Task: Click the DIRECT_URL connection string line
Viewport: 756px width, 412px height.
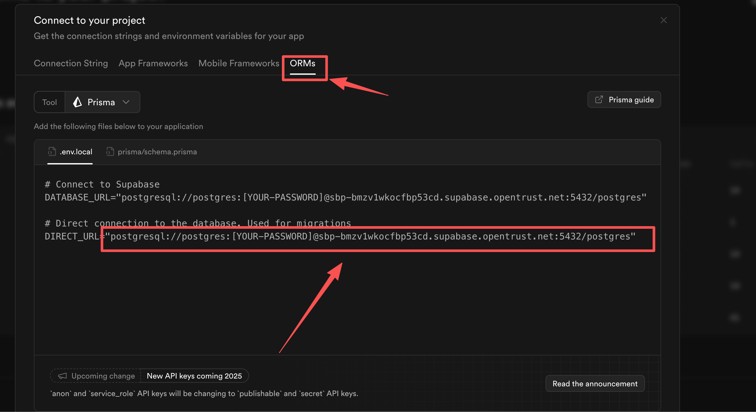Action: click(x=340, y=237)
